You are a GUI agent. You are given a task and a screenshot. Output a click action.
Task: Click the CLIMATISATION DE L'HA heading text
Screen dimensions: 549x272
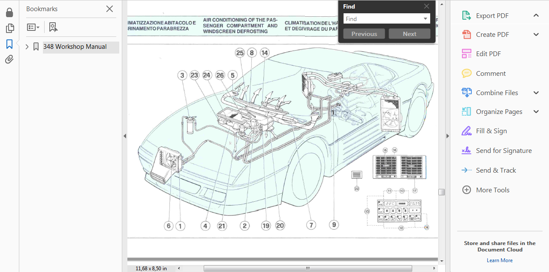click(311, 23)
